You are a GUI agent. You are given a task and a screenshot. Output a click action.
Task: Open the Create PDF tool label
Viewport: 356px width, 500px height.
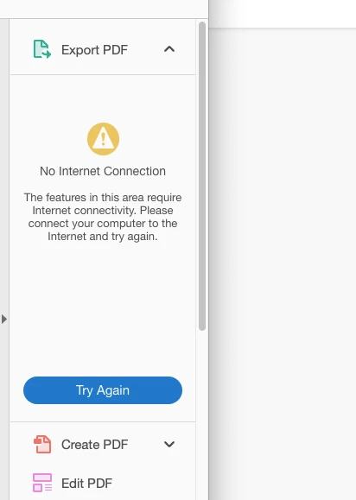[x=94, y=445]
